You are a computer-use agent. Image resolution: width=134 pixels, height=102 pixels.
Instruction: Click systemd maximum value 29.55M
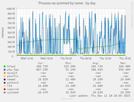[x=125, y=93]
